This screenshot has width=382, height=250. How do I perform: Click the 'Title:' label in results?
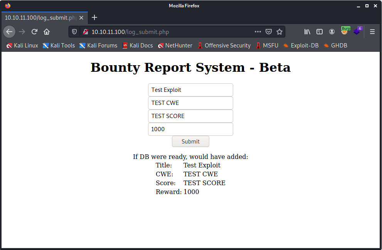pos(164,166)
